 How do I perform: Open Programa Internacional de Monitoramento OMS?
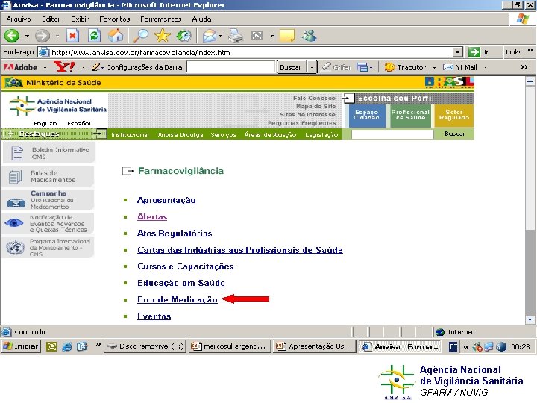click(x=48, y=247)
